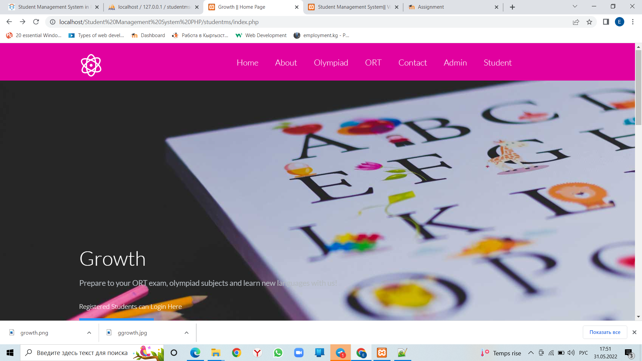Open Telegram from the taskbar
Screen dimensions: 642x361
click(340, 353)
